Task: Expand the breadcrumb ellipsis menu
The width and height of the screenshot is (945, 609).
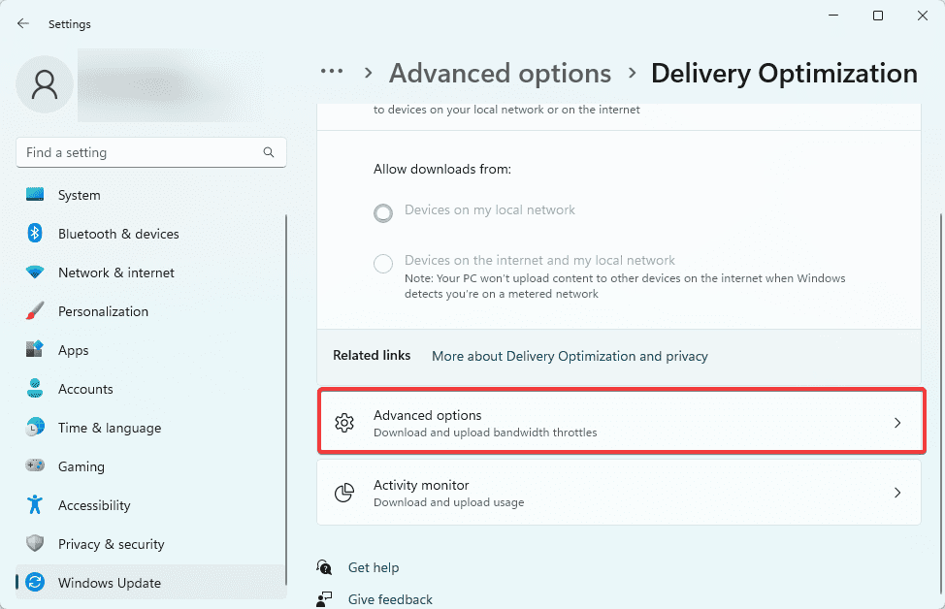Action: coord(332,72)
